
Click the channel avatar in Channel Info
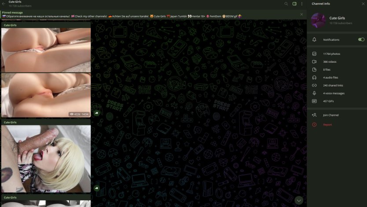click(318, 20)
